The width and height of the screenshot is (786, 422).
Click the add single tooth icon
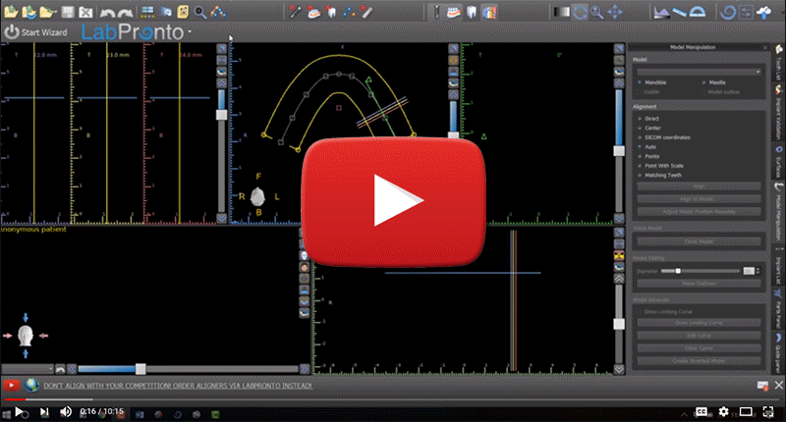pyautogui.click(x=331, y=12)
